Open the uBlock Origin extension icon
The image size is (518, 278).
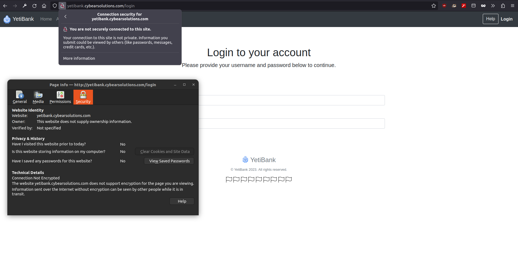[x=444, y=6]
